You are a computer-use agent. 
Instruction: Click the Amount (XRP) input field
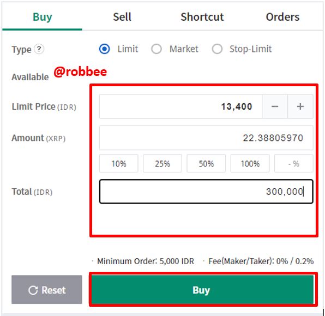pyautogui.click(x=206, y=138)
